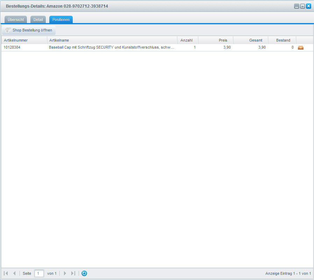The height and width of the screenshot is (280, 314).
Task: Sort by Bestand column header
Action: [x=282, y=40]
